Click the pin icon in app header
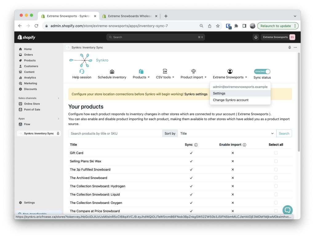Viewport: 315px width, 238px height. point(289,47)
